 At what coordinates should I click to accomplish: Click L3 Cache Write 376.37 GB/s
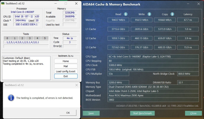click(x=142, y=47)
